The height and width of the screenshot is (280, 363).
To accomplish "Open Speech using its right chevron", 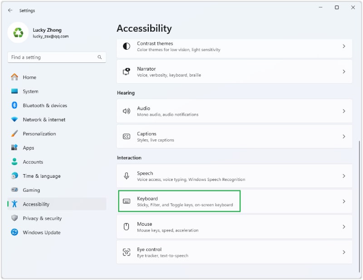I will point(344,176).
